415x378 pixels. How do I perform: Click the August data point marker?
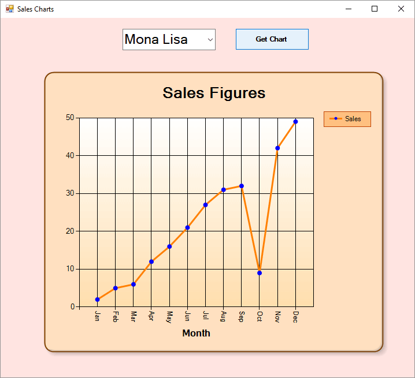click(x=223, y=190)
